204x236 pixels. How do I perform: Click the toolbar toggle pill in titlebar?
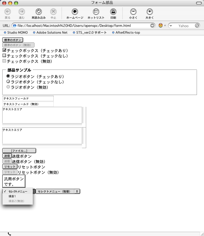tap(199, 3)
